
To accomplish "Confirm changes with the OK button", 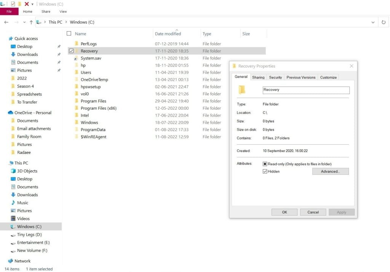I will click(x=284, y=212).
